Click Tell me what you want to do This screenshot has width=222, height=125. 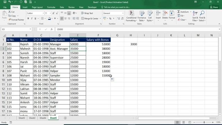[116, 7]
